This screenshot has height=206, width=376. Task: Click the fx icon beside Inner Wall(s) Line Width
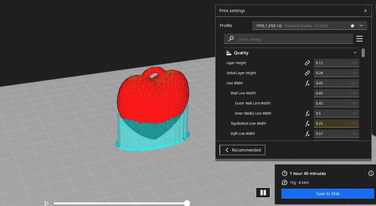tap(307, 113)
